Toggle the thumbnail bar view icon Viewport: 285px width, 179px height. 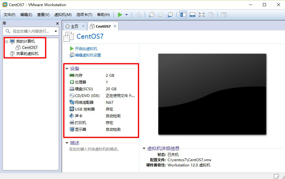point(192,15)
